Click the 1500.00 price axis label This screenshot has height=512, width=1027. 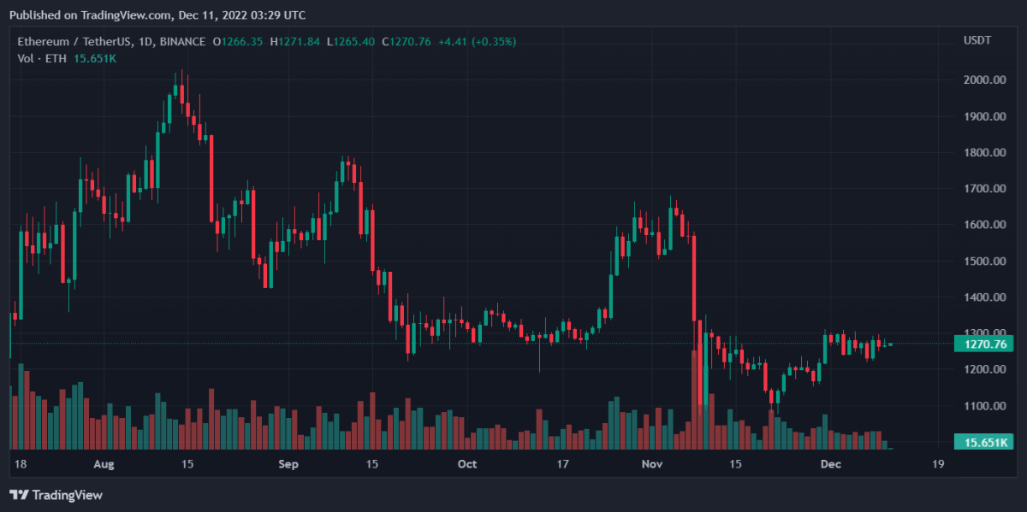pyautogui.click(x=982, y=261)
